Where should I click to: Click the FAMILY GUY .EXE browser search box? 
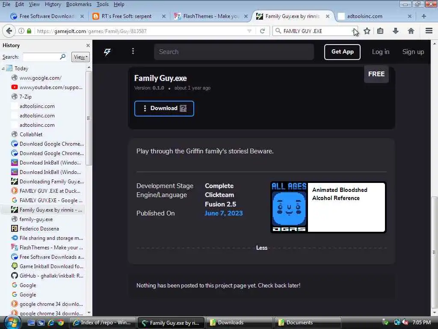316,31
